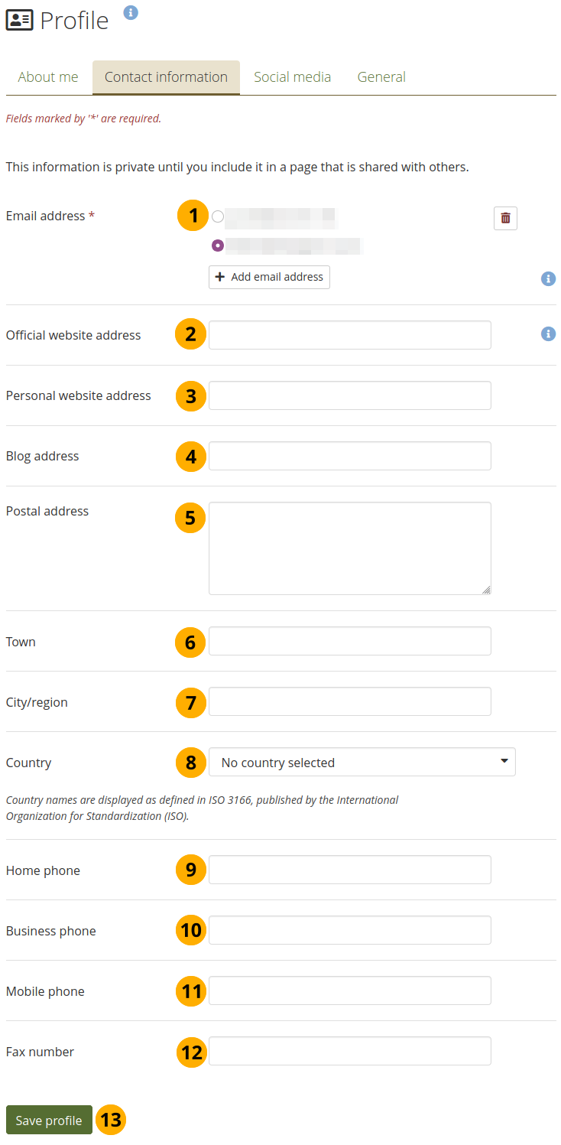Delete the first email address using trash icon
The width and height of the screenshot is (561, 1145).
(505, 218)
